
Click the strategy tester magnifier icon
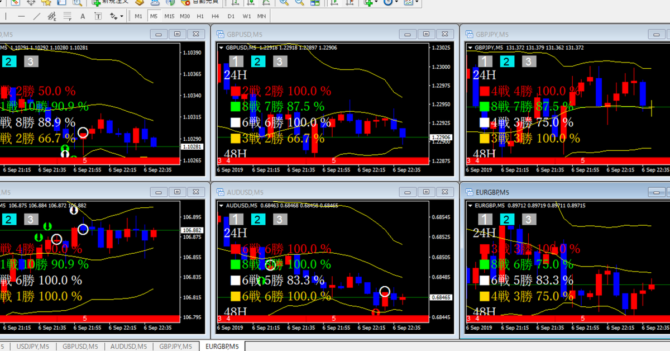point(76,2)
